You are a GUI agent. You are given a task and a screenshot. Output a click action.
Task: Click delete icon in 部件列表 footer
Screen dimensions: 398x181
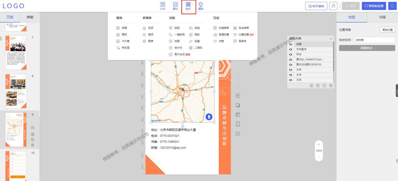click(331, 85)
